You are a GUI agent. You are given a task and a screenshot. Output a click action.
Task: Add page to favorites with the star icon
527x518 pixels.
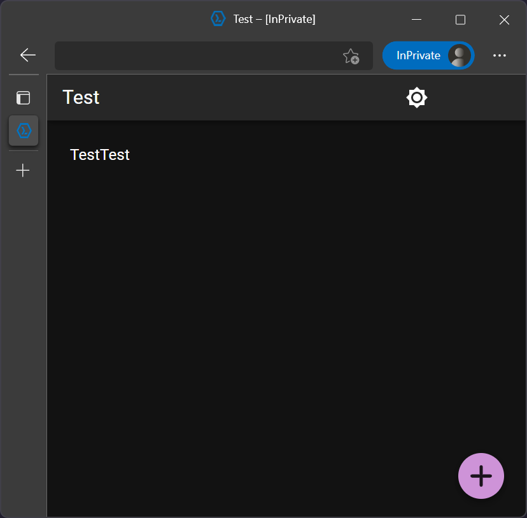point(351,57)
